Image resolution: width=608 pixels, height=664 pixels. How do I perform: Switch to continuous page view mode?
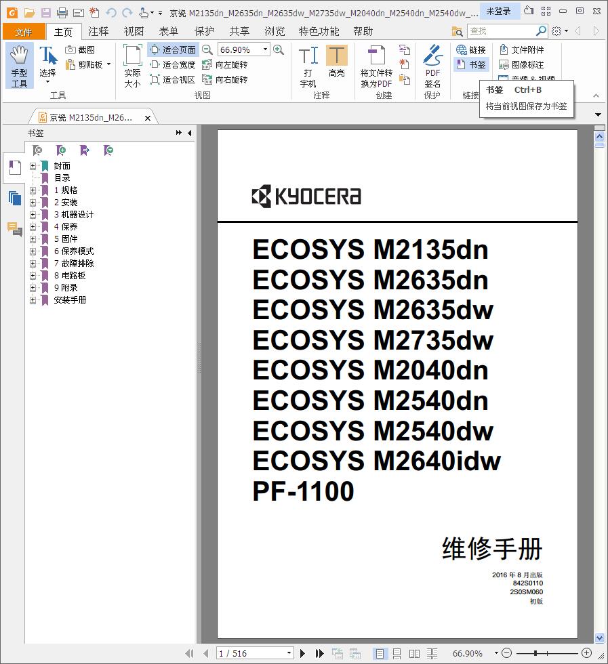point(397,653)
